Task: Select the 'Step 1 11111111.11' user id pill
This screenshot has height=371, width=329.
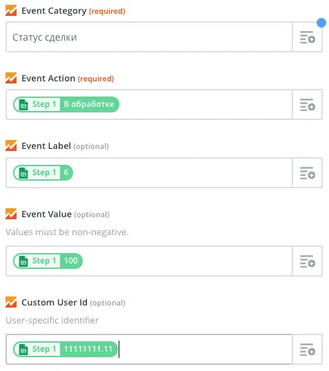Action: click(x=66, y=349)
